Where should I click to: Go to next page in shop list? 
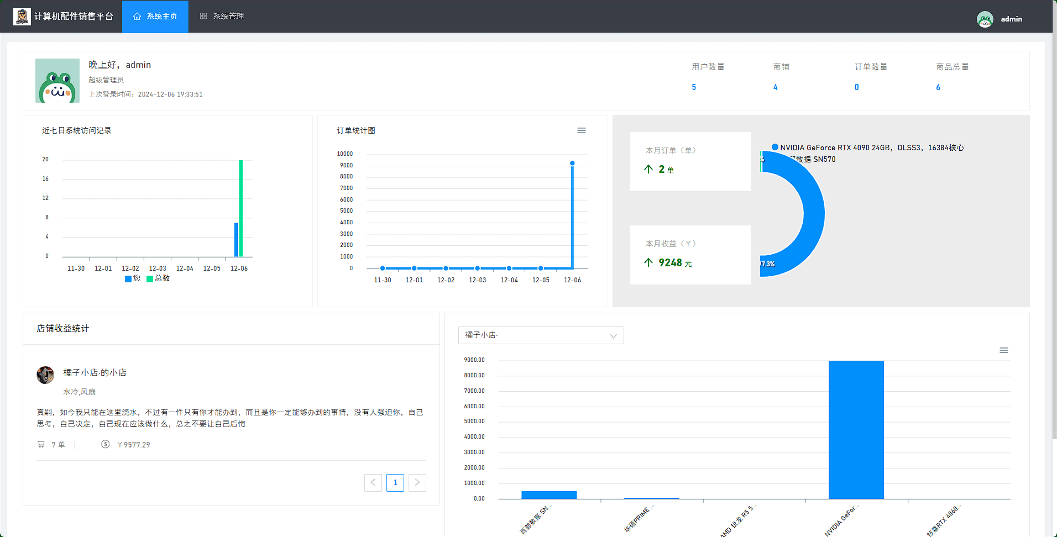click(417, 482)
